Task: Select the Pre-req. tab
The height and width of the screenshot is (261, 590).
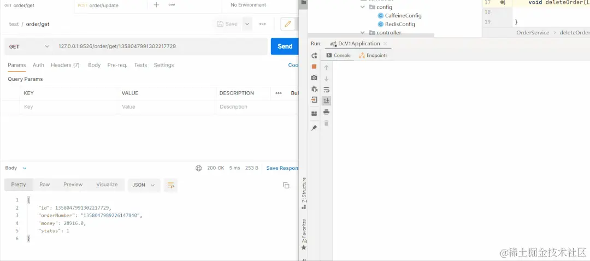Action: (x=117, y=65)
